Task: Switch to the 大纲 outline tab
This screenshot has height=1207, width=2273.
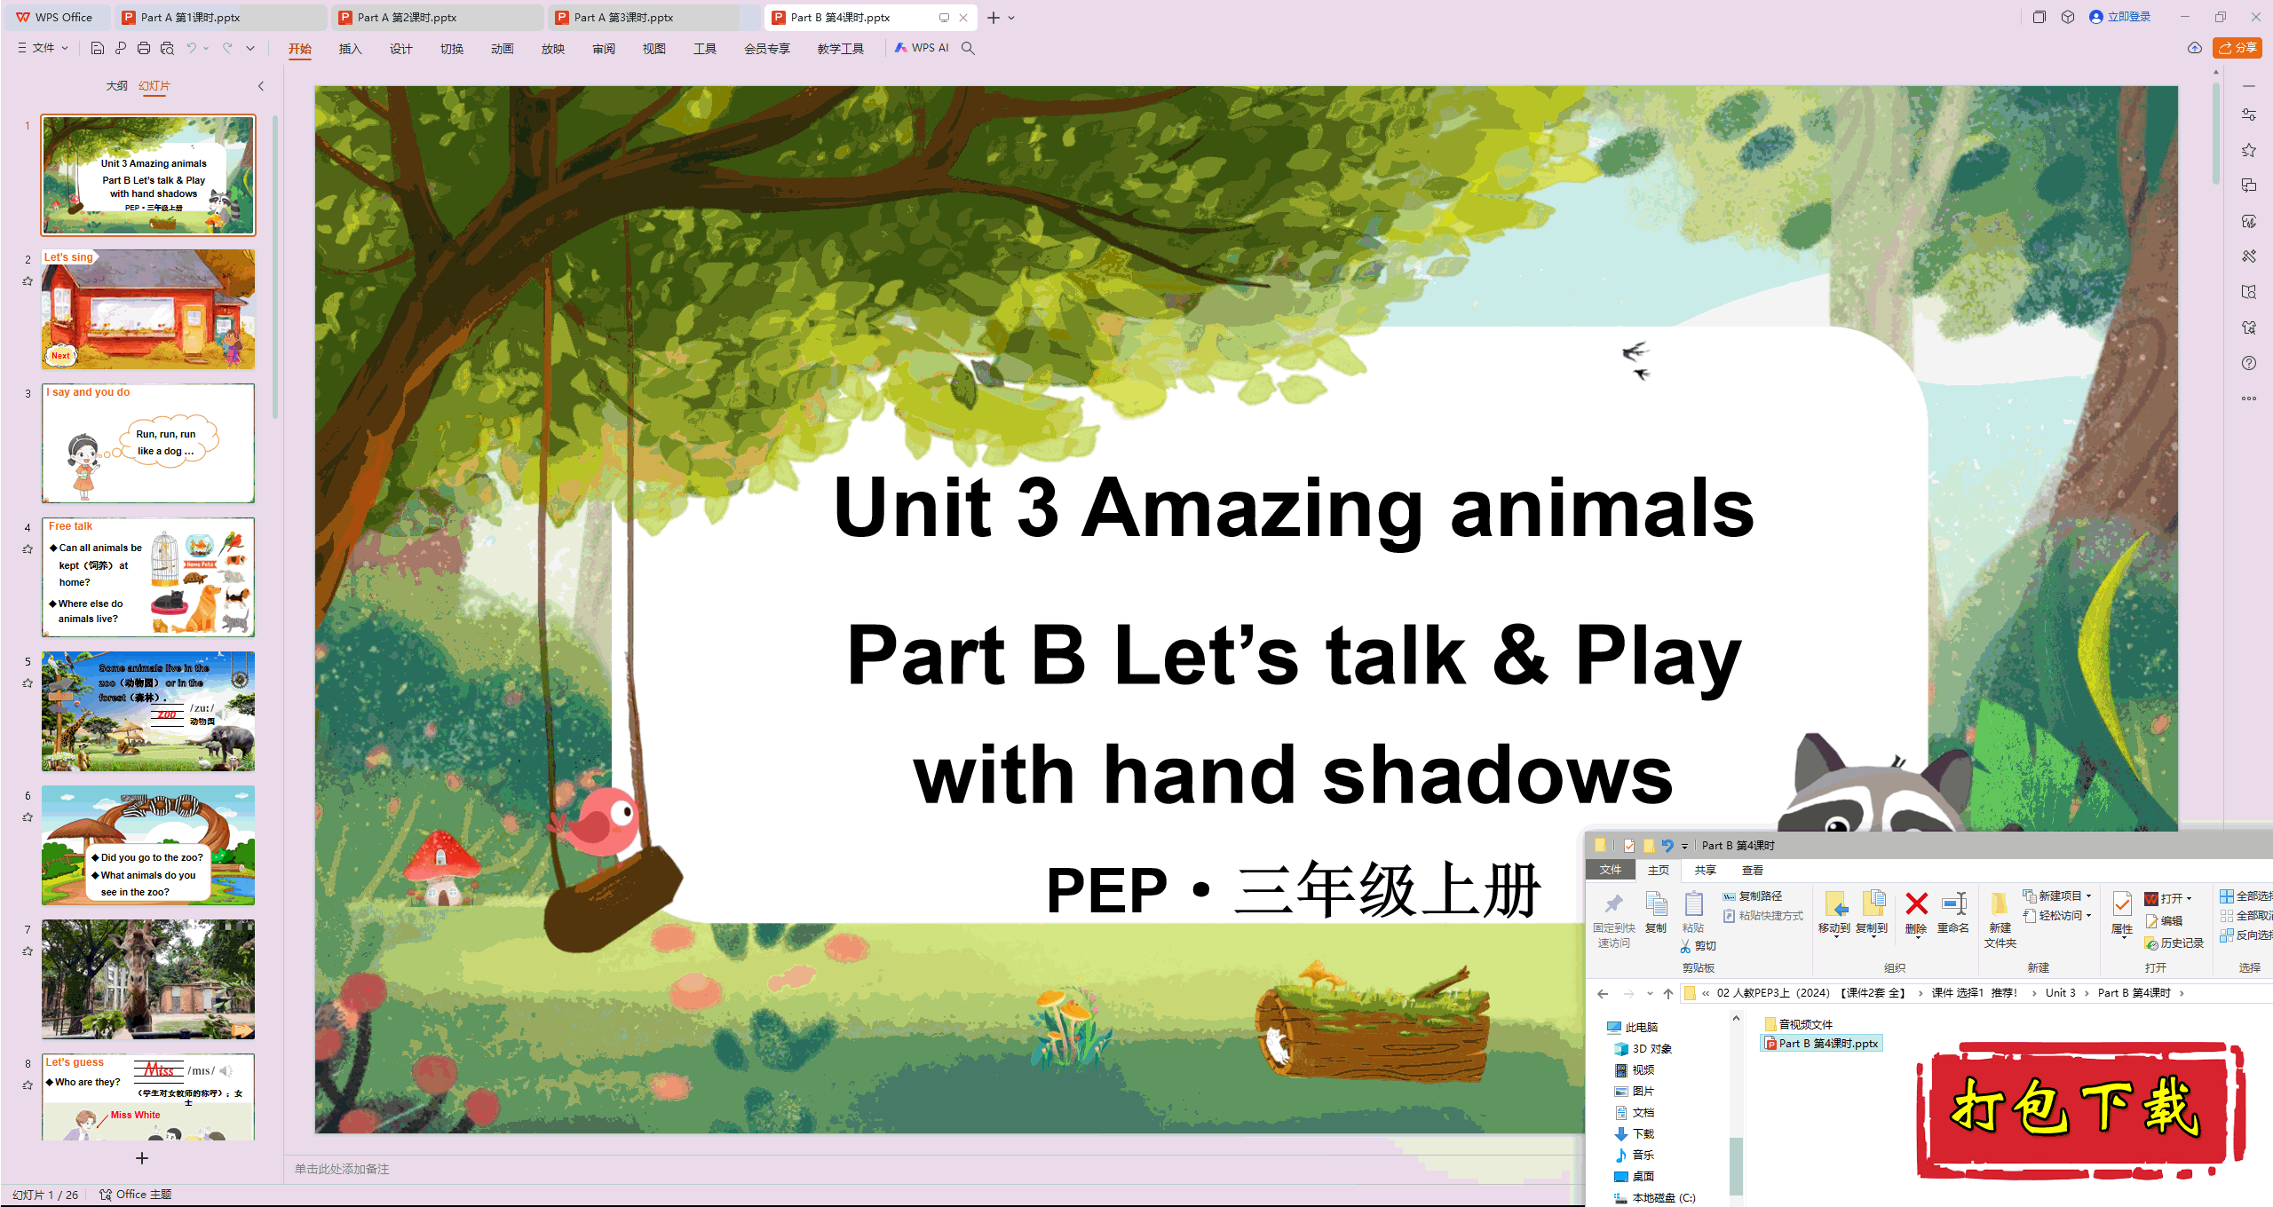Action: [116, 86]
